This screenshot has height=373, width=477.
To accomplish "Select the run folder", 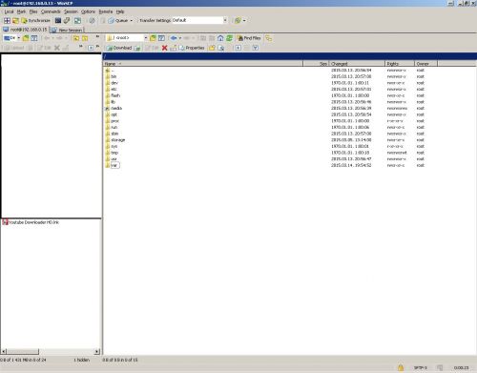I will [114, 128].
